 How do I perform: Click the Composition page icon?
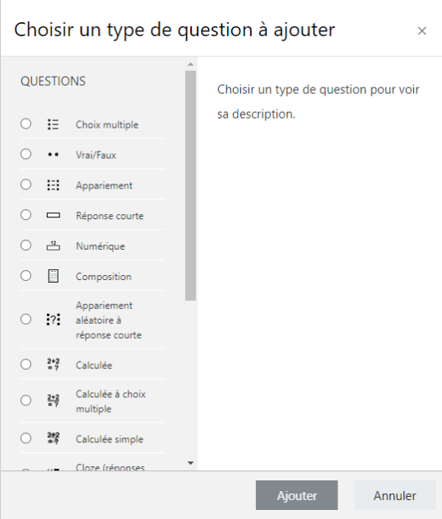pos(54,276)
